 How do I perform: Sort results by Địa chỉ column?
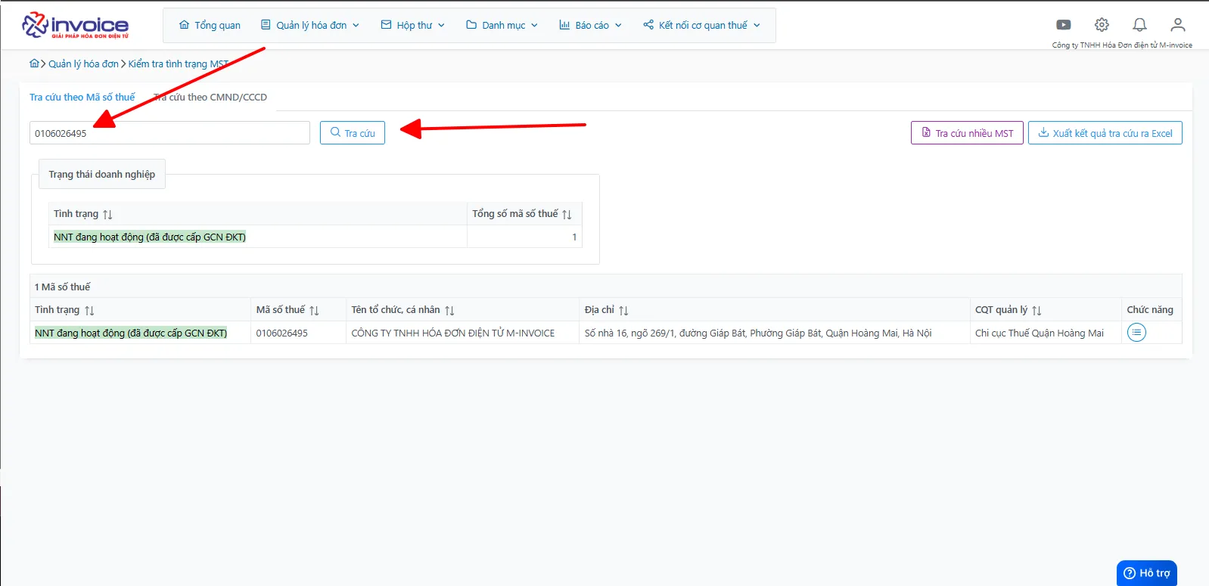click(x=623, y=311)
